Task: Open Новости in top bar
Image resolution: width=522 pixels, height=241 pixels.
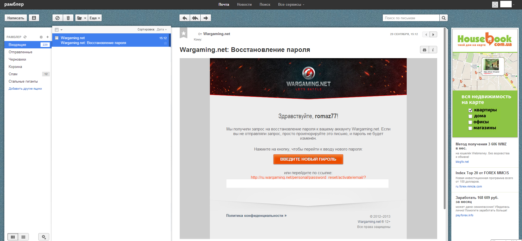Action: tap(244, 4)
